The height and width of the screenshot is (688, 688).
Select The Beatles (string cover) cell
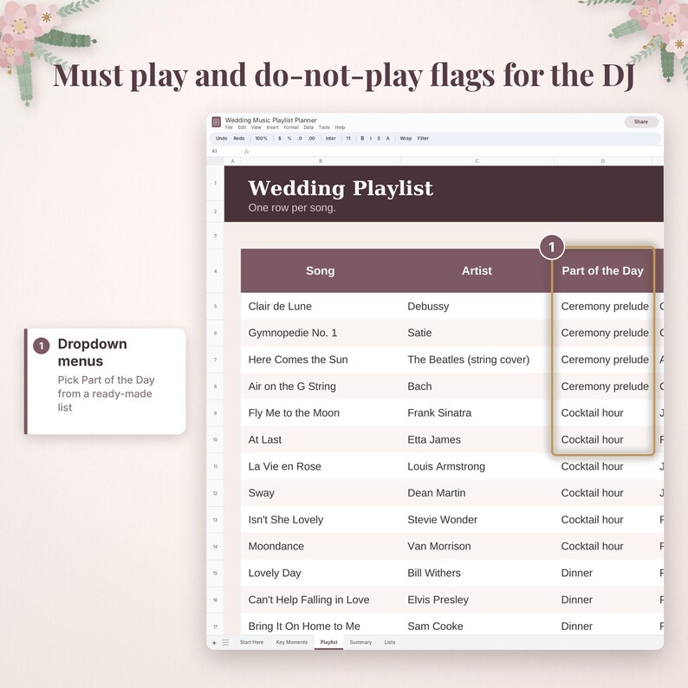(477, 360)
